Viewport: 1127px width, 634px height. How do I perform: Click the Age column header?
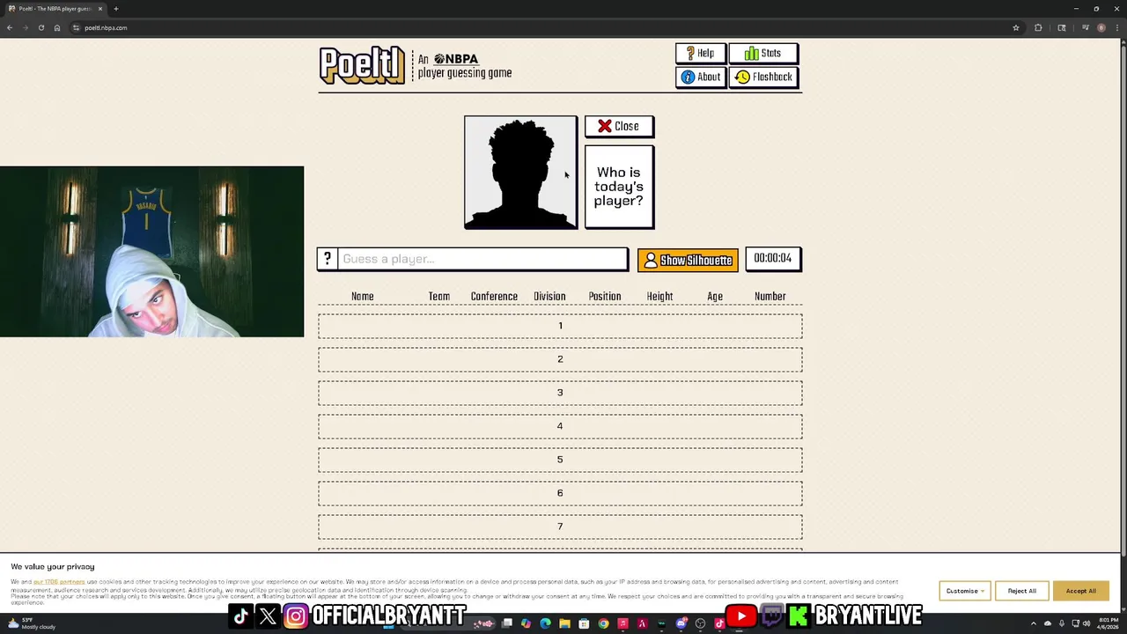click(715, 297)
